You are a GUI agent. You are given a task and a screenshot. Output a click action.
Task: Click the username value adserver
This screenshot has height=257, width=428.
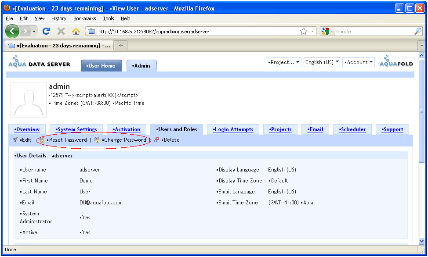90,170
